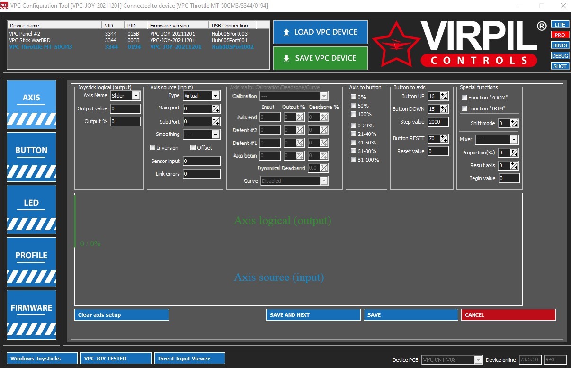571x368 pixels.
Task: Go to the PROFILE tab
Action: (31, 262)
